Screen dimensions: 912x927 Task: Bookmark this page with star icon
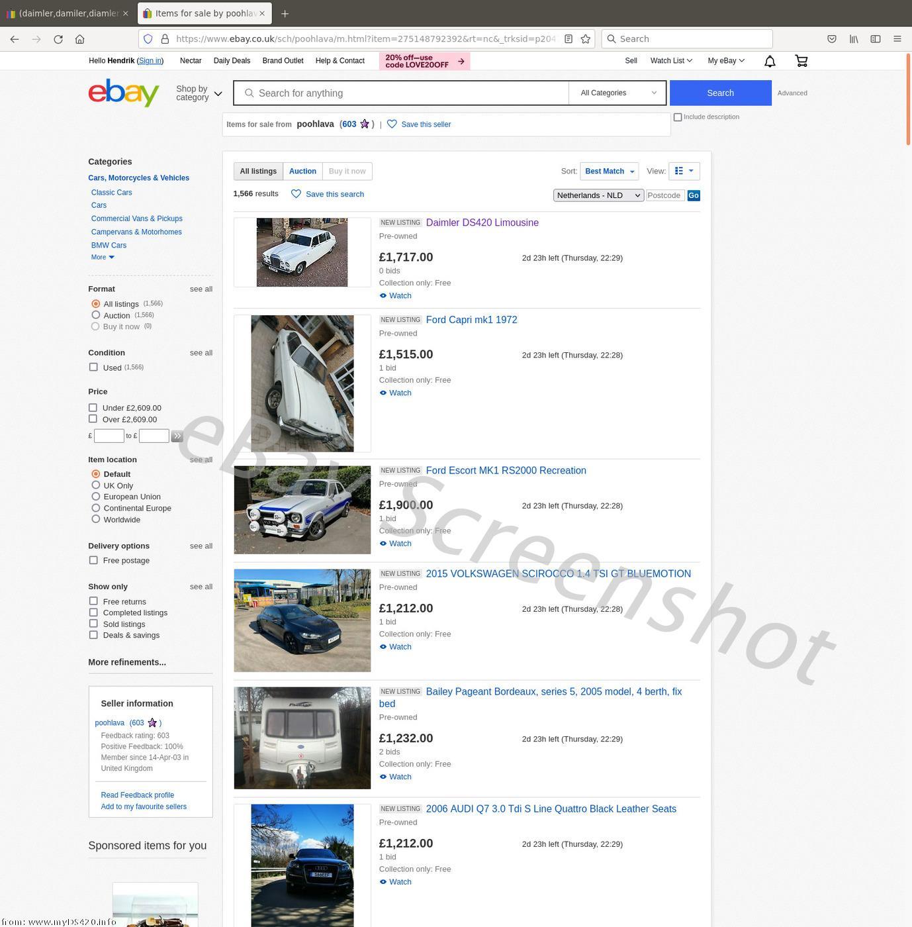tap(585, 39)
